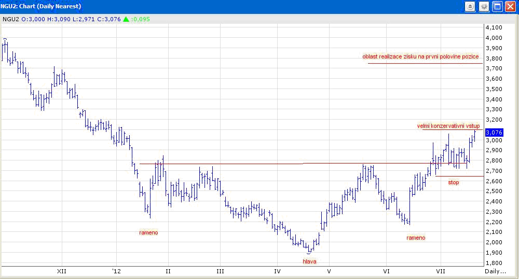Viewport: 519px width, 279px height.
Task: Maximize the NGU2 chart window
Action: tap(497, 7)
